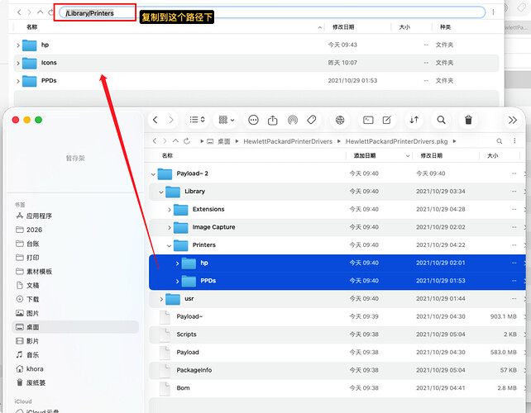Click the tag icon in the front window toolbar

312,120
